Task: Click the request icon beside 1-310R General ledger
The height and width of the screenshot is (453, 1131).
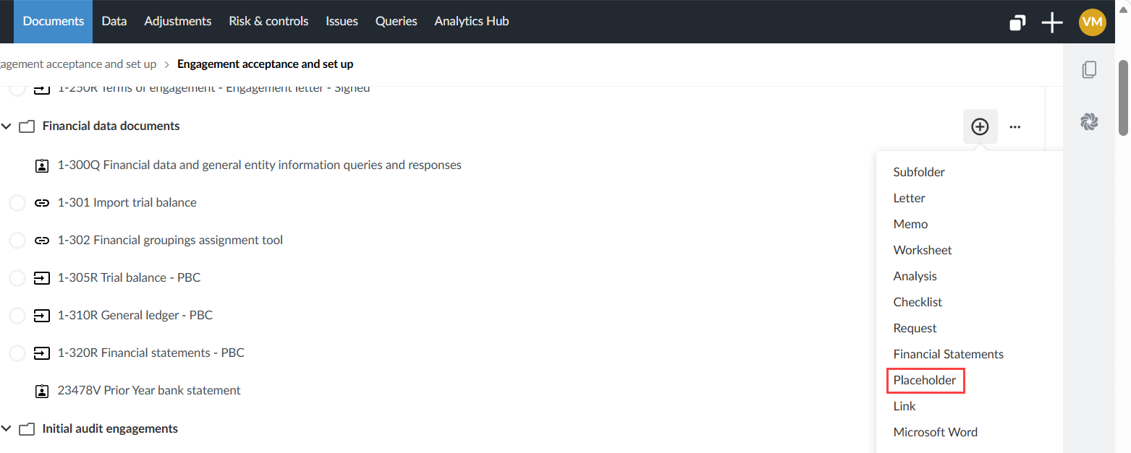Action: 42,316
